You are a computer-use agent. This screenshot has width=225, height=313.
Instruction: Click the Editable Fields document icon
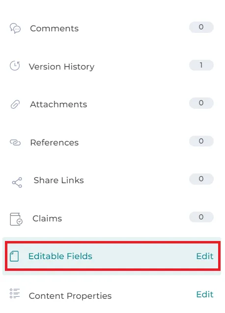pos(14,256)
